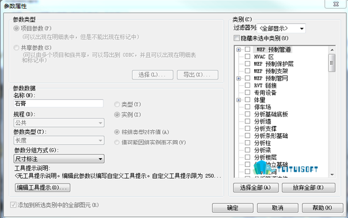Image resolution: width=348 pixels, height=218 pixels.
Task: Check the RVT 链接 category box
Action: tap(247, 85)
